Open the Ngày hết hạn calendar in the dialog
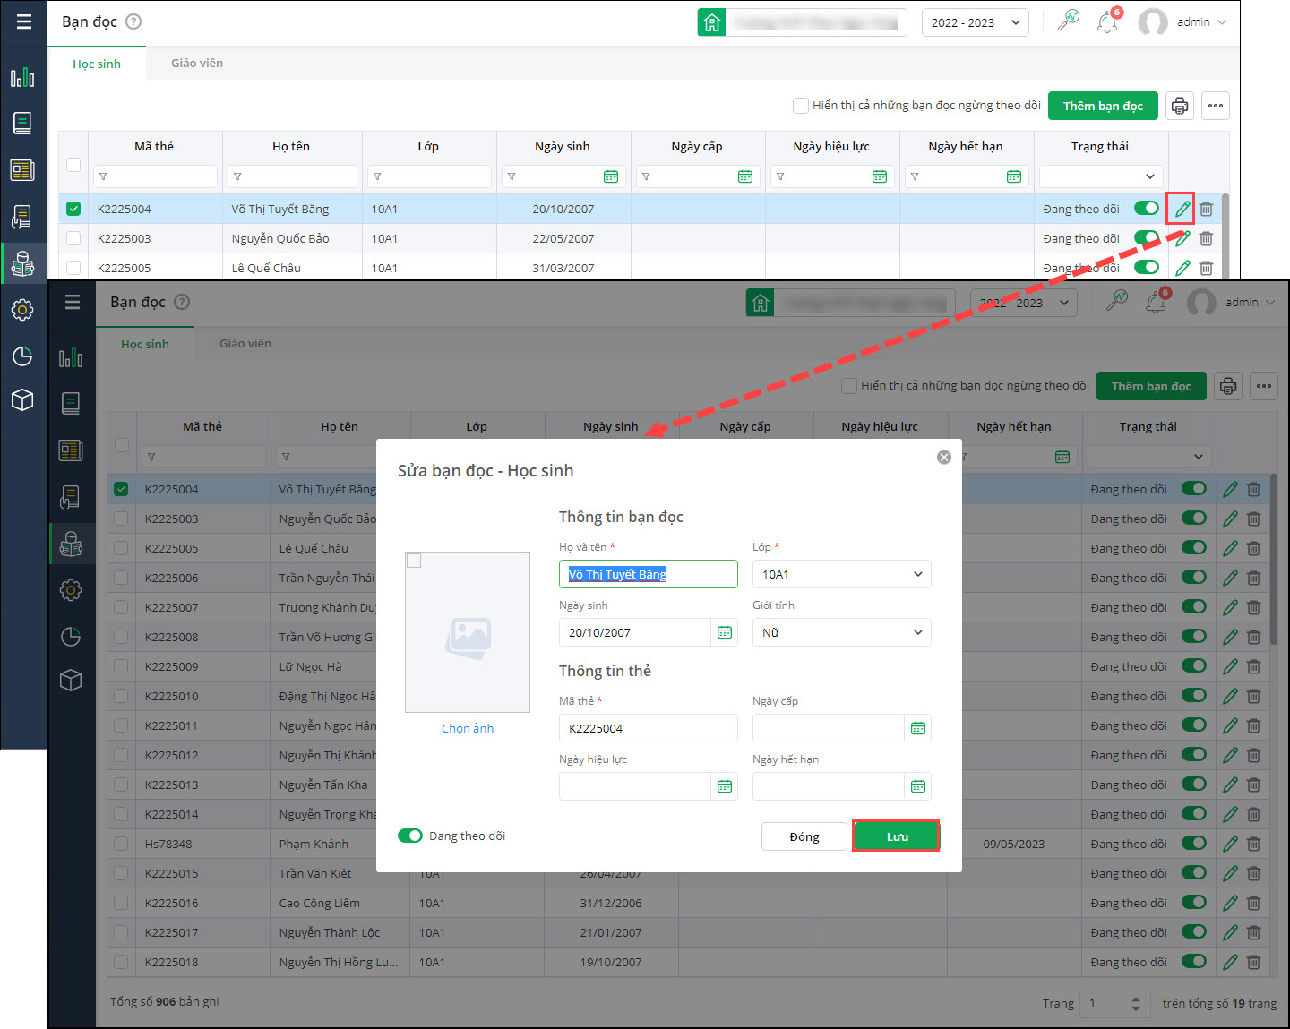The height and width of the screenshot is (1029, 1290). point(918,786)
